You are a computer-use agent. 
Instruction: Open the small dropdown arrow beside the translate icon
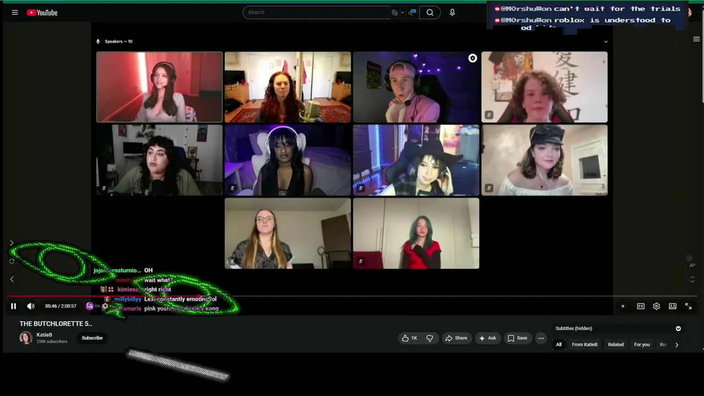point(403,12)
